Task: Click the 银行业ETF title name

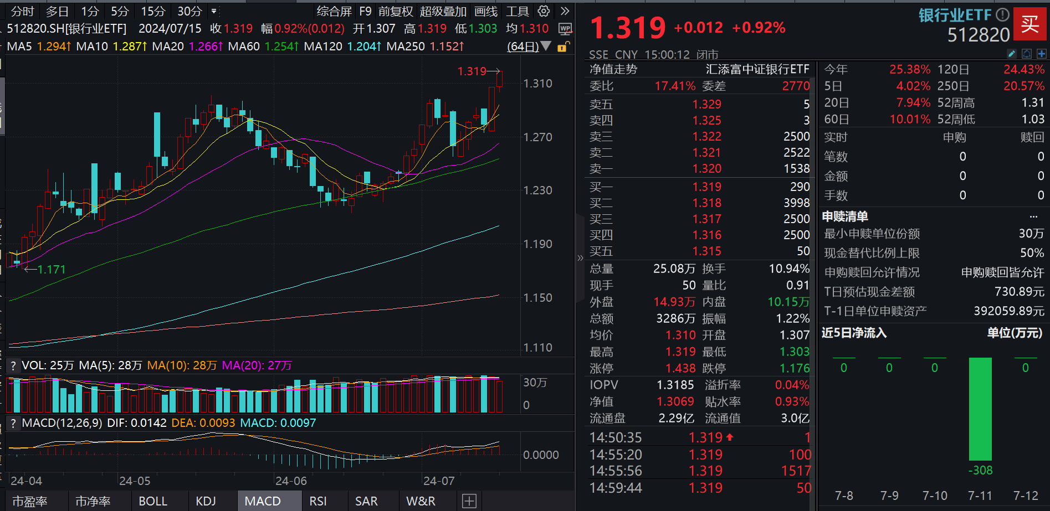Action: tap(955, 15)
